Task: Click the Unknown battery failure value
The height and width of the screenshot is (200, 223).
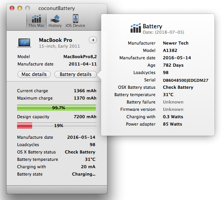Action: click(x=173, y=102)
